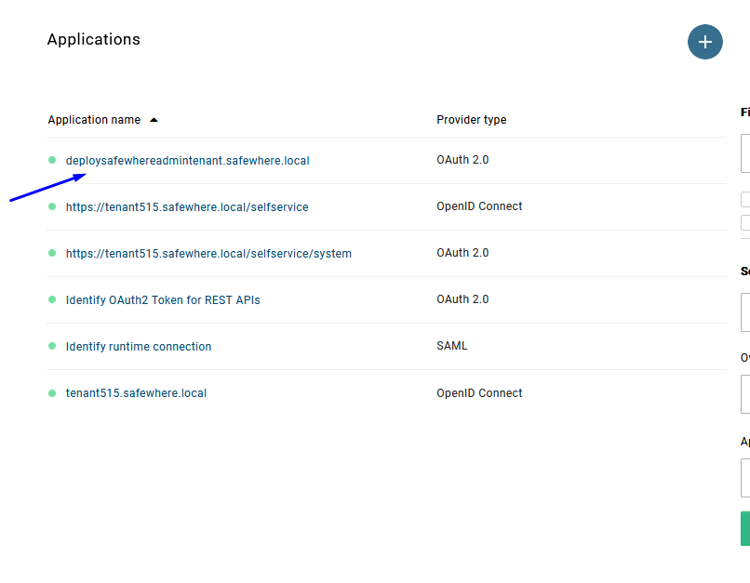This screenshot has width=750, height=583.
Task: Click the add application plus button
Action: (704, 42)
